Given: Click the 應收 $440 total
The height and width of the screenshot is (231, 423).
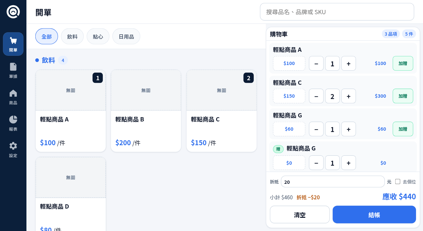Looking at the screenshot, I should (399, 196).
